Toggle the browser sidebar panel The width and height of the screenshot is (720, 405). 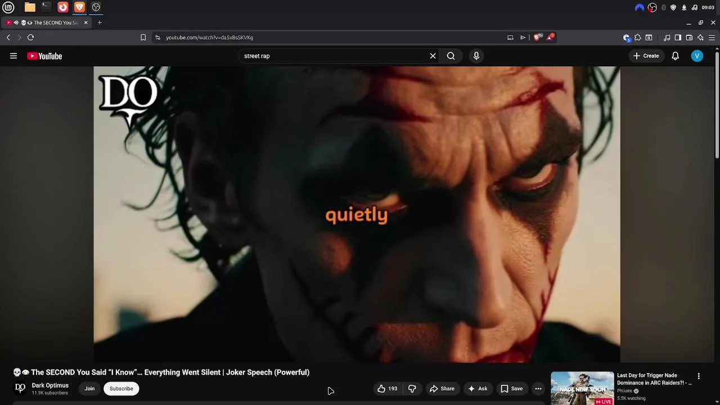coord(678,38)
